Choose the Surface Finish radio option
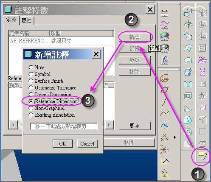The width and height of the screenshot is (211, 182). click(46, 81)
